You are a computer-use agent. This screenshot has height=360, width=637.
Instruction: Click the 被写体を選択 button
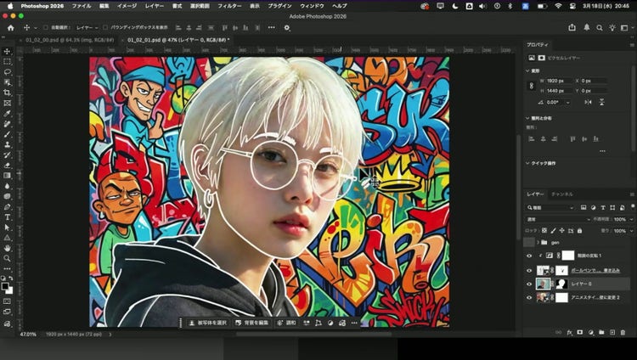point(207,323)
